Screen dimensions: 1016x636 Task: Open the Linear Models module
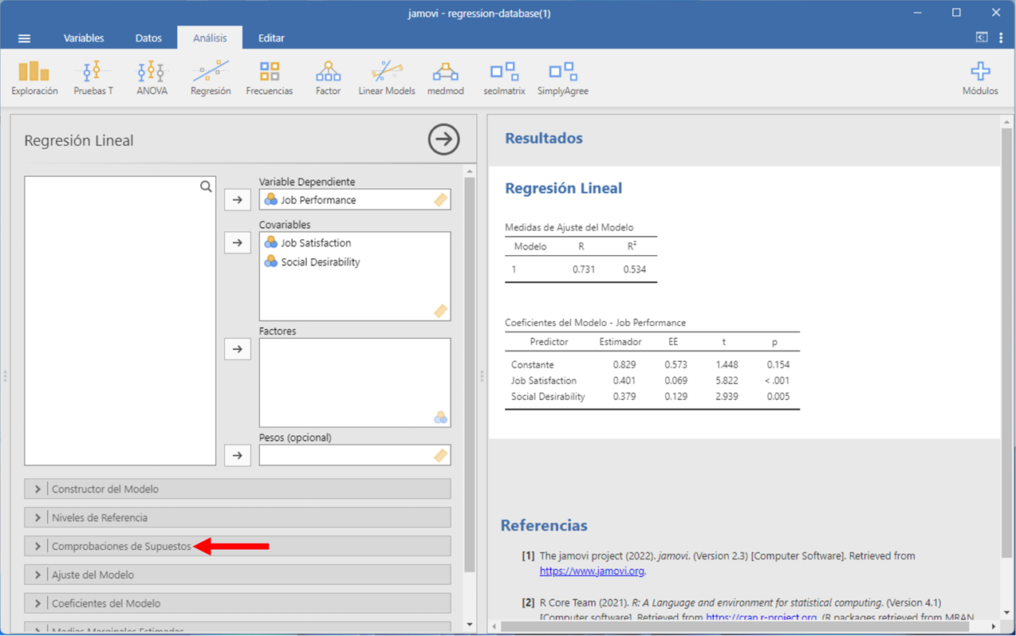pos(387,78)
